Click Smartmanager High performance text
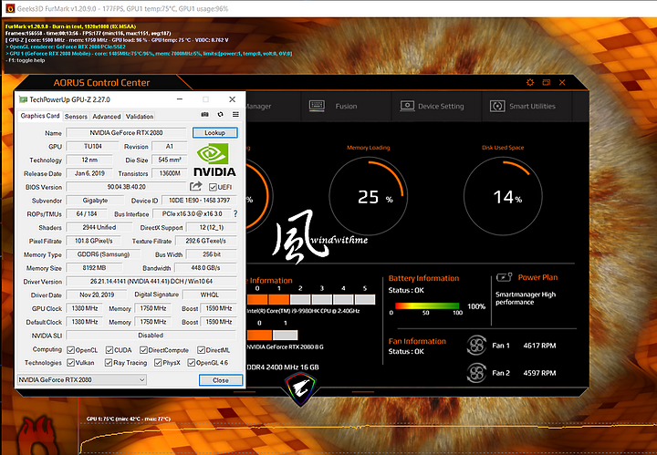 (x=526, y=298)
